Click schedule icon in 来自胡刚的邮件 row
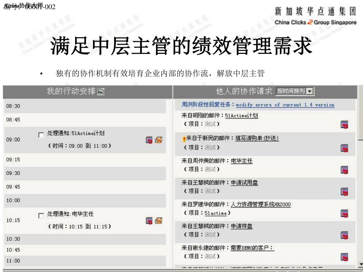The height and width of the screenshot is (272, 363). coord(345,125)
